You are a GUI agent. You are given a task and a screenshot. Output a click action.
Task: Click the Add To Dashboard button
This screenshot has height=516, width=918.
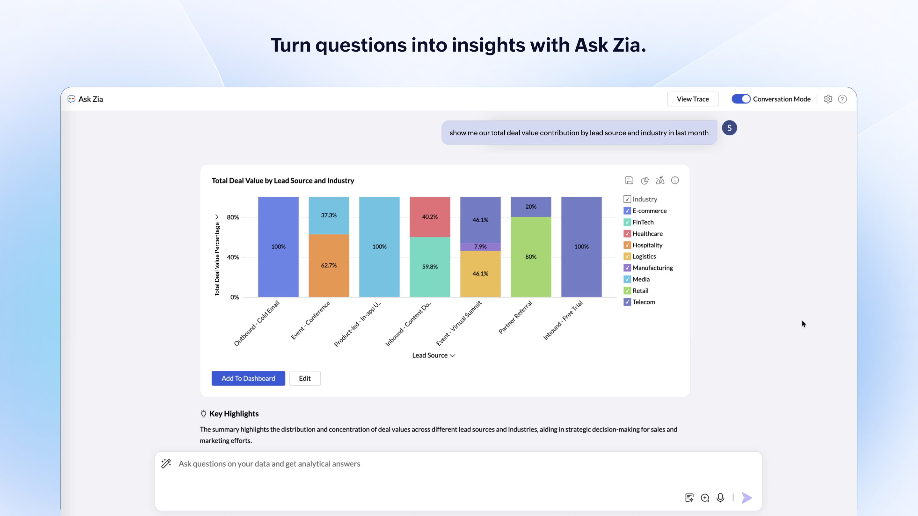point(248,378)
